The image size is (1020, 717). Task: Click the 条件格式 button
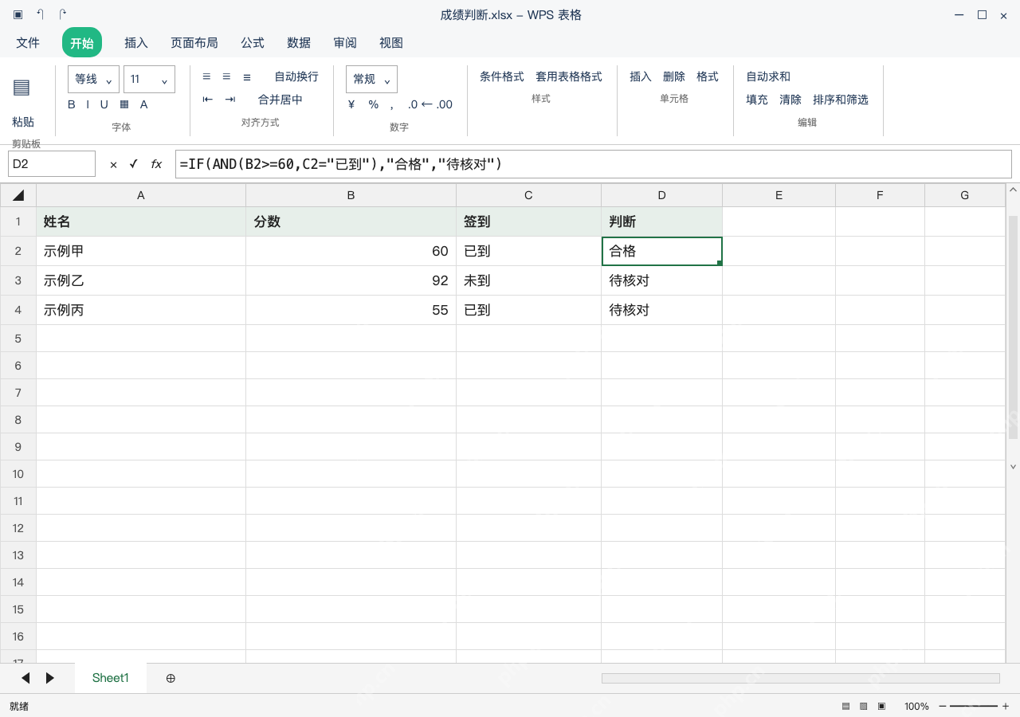(502, 76)
